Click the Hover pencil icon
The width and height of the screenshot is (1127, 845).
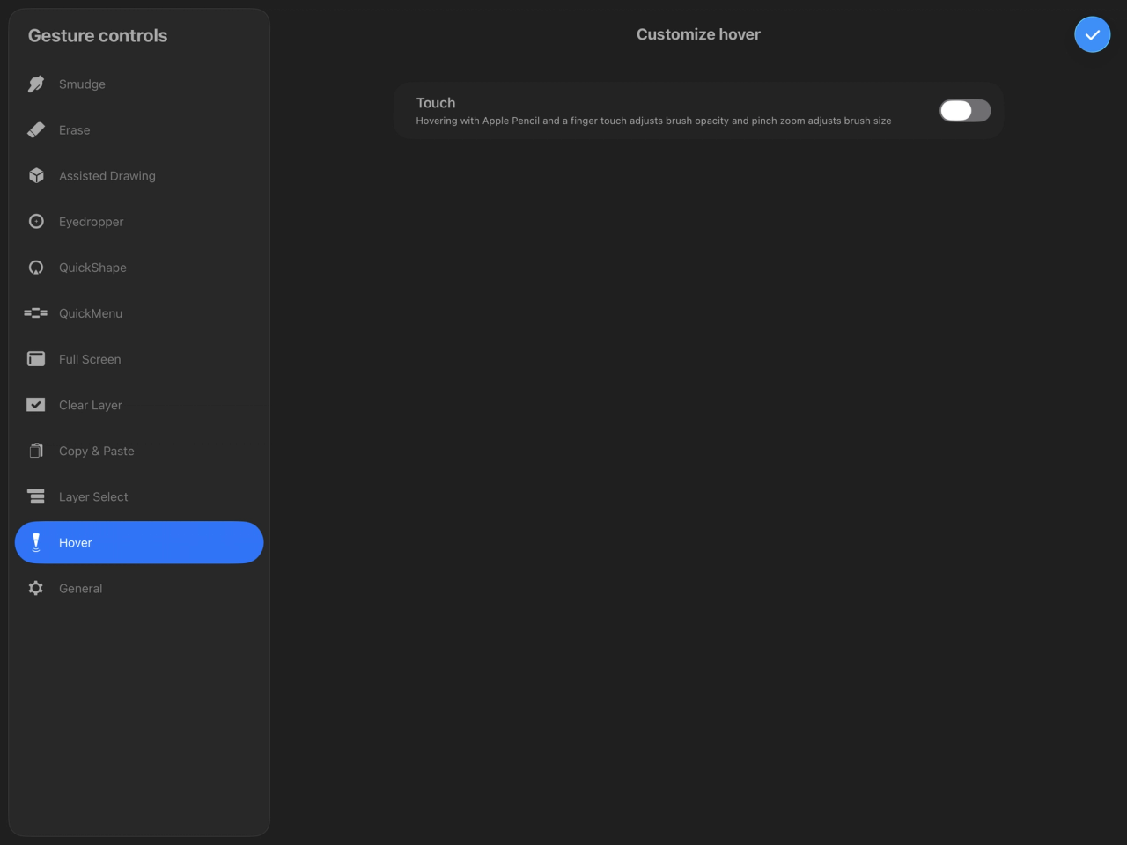[x=36, y=542]
